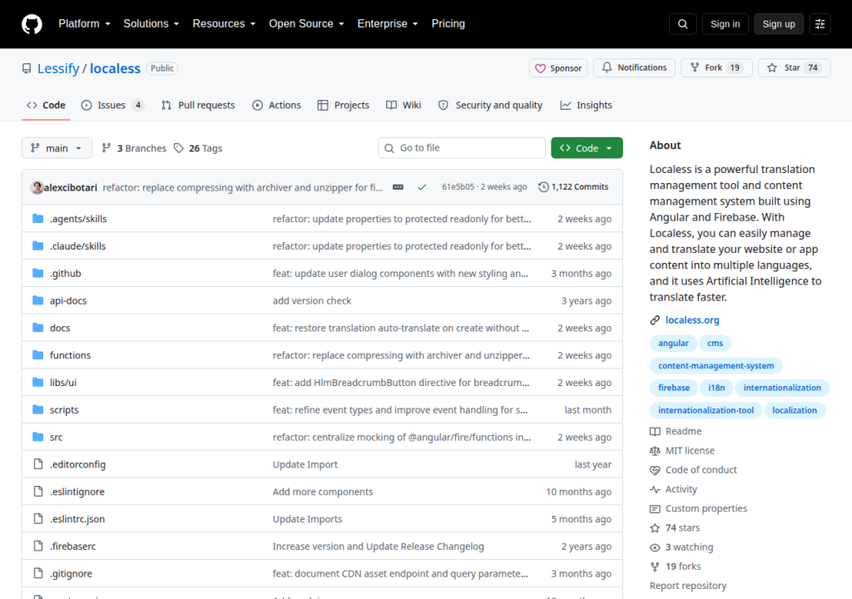
Task: Open the Lessify owner link
Action: coord(58,68)
